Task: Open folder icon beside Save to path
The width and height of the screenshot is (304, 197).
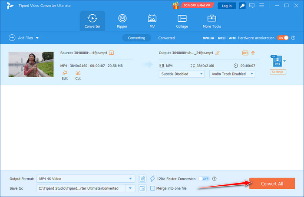Action: tap(142, 188)
